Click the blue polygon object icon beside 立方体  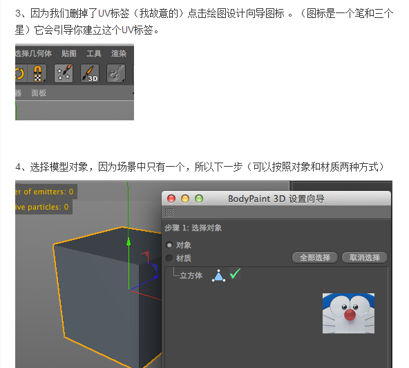click(218, 275)
